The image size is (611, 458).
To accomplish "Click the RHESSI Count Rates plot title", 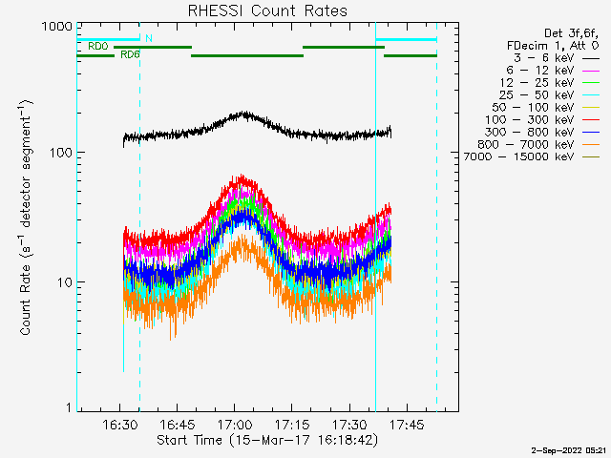I will (266, 11).
